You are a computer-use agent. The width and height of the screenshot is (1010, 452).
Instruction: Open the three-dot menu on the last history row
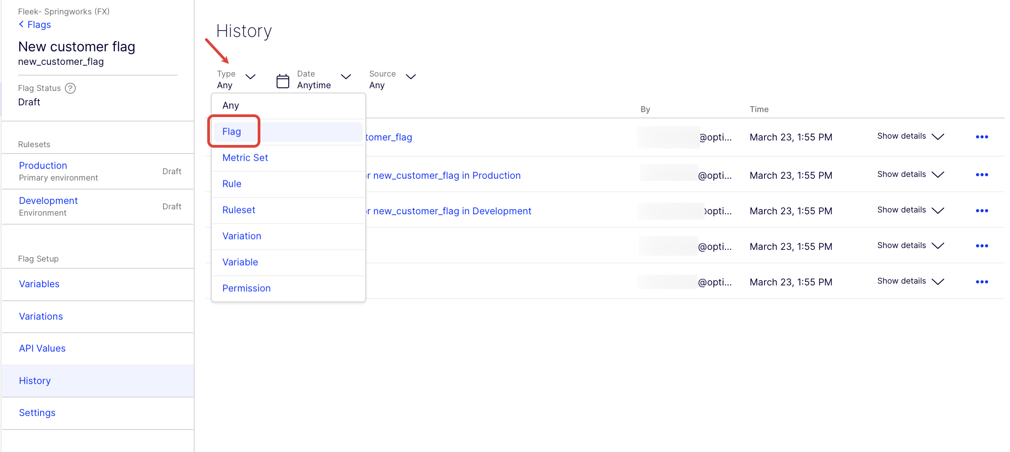point(982,282)
